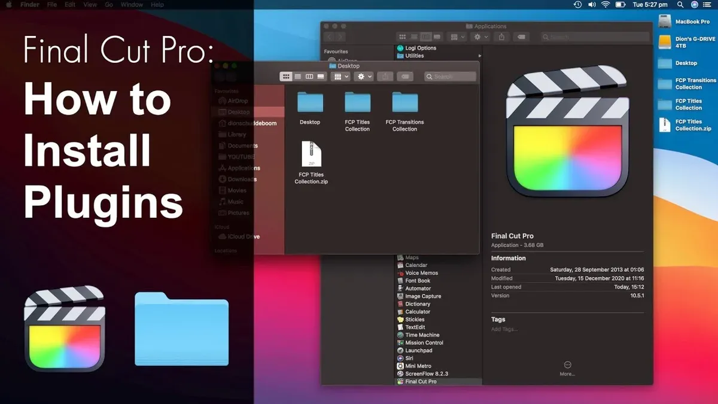Screen dimensions: 718x404
Task: Click the Desktop window search field
Action: click(x=451, y=77)
